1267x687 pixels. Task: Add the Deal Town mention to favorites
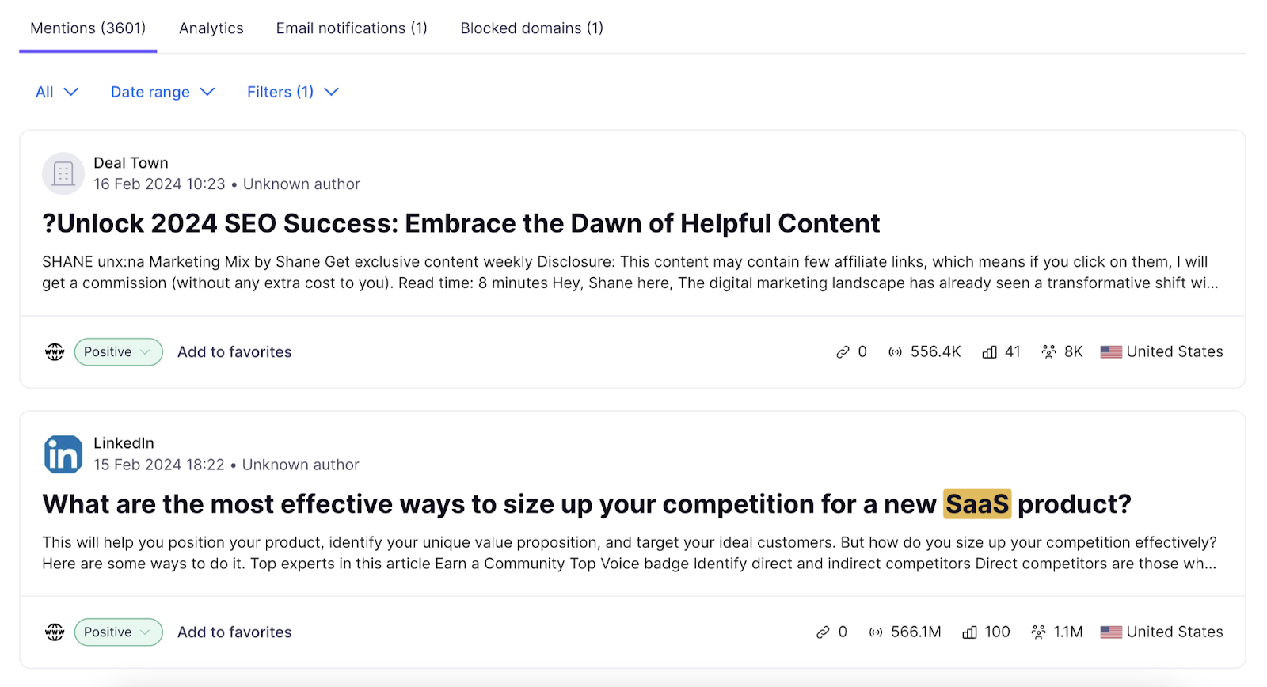click(234, 351)
